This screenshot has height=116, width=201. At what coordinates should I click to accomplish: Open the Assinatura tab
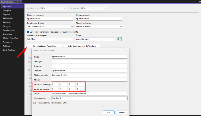[8, 34]
